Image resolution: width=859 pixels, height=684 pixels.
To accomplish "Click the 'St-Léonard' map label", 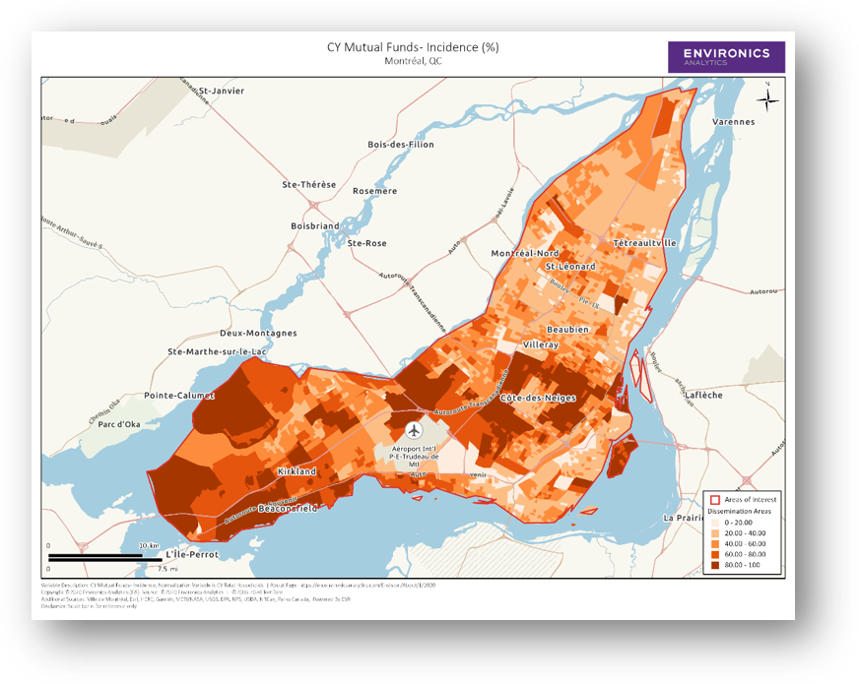I will click(570, 267).
